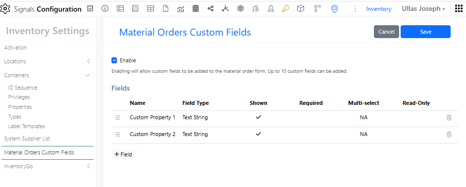
Task: Open the Inventory link in header
Action: point(379,9)
